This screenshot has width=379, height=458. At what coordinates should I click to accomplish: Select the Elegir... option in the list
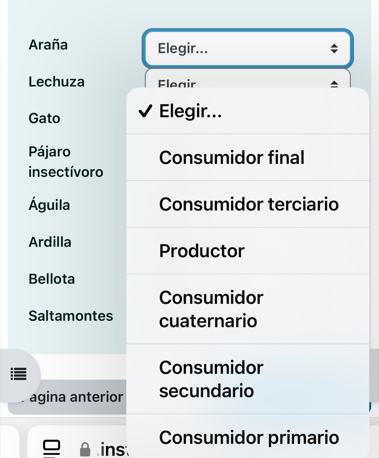click(x=248, y=111)
